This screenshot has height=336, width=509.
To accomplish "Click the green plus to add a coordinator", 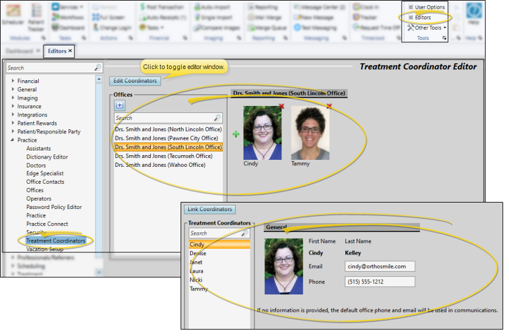I will tap(236, 134).
